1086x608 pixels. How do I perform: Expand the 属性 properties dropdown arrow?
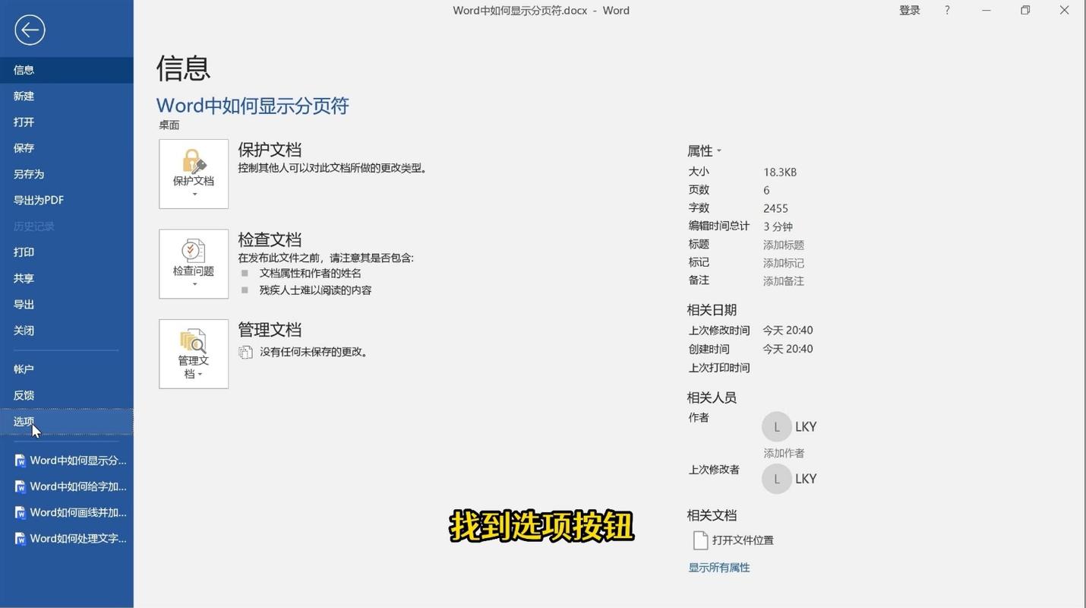pyautogui.click(x=719, y=151)
